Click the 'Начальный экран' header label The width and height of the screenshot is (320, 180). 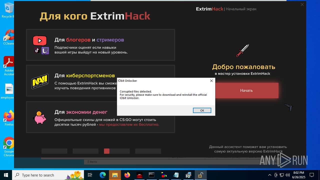click(241, 9)
